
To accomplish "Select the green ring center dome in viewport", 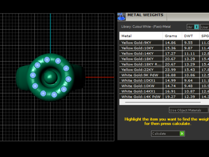I will (50, 77).
